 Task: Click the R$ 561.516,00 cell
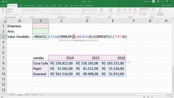coord(62,74)
